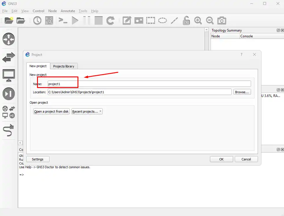
Task: Select the Draw a rectangle tool
Action: 150,21
